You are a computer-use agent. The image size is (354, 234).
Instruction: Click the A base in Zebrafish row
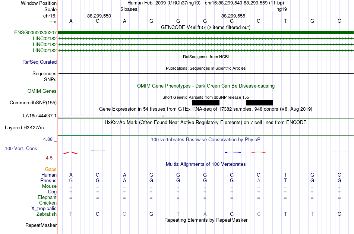click(205, 214)
